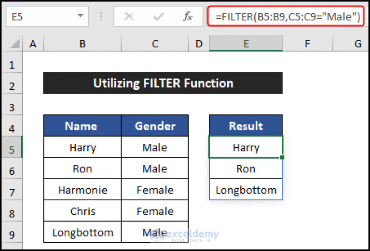Screen dimensions: 370x251
Task: Select cell B5 containing Harry
Action: (x=82, y=147)
